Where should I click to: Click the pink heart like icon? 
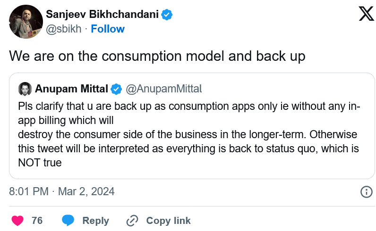[17, 221]
